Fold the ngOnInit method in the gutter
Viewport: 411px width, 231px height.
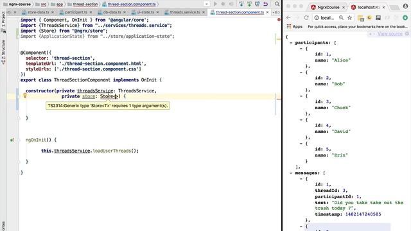19,140
